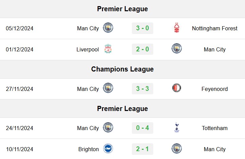Click the Nottingham Forest team name

click(214, 28)
